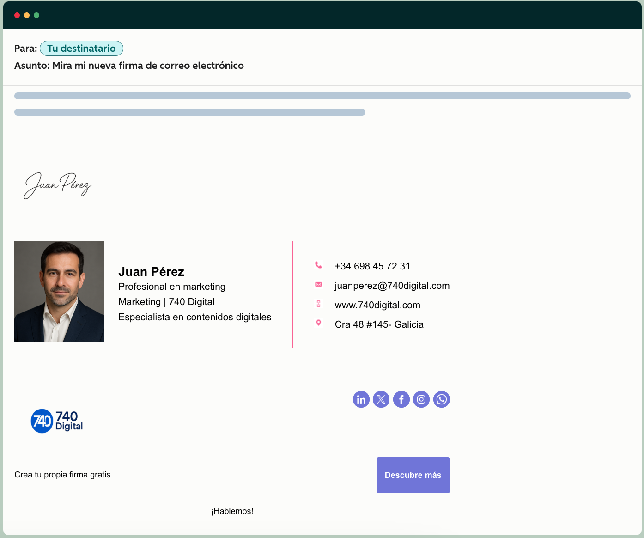The width and height of the screenshot is (644, 538).
Task: Select the X social media icon
Action: coord(381,399)
